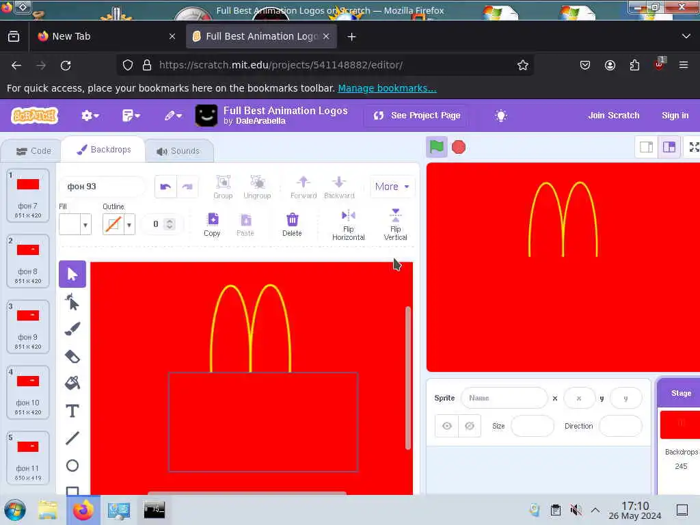This screenshot has height=525, width=700.
Task: Click Join Scratch link
Action: click(x=613, y=115)
